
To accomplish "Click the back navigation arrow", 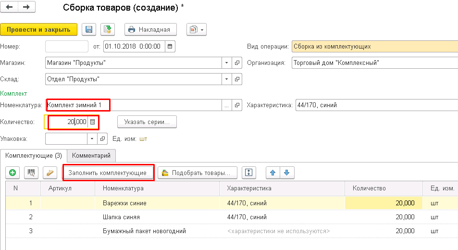I will pos(10,7).
